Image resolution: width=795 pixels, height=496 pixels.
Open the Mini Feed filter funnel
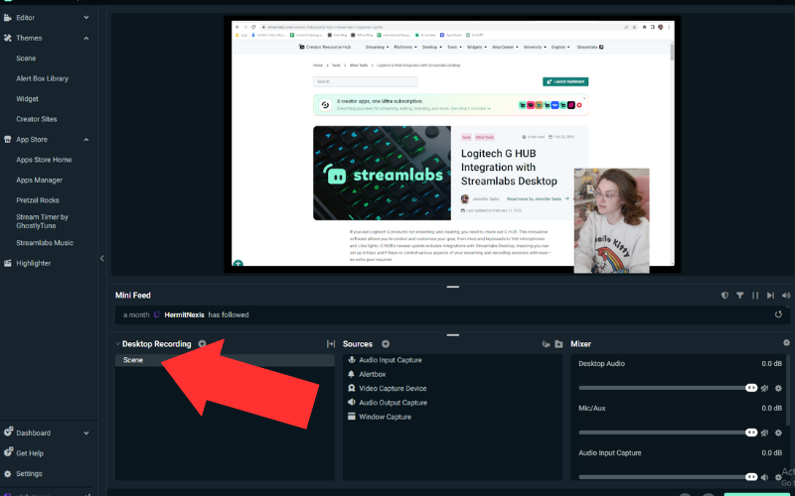740,295
